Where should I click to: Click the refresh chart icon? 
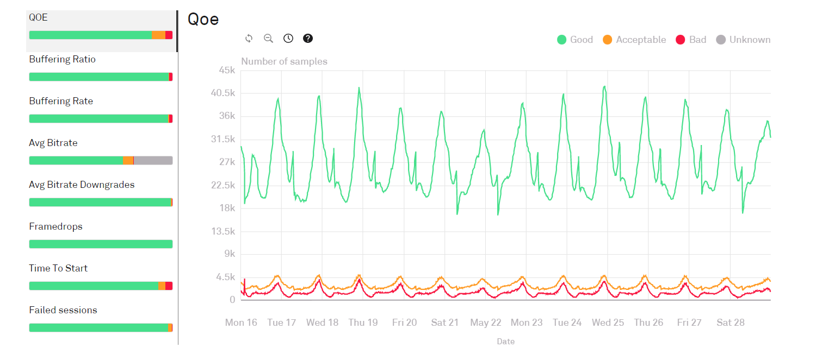point(249,38)
